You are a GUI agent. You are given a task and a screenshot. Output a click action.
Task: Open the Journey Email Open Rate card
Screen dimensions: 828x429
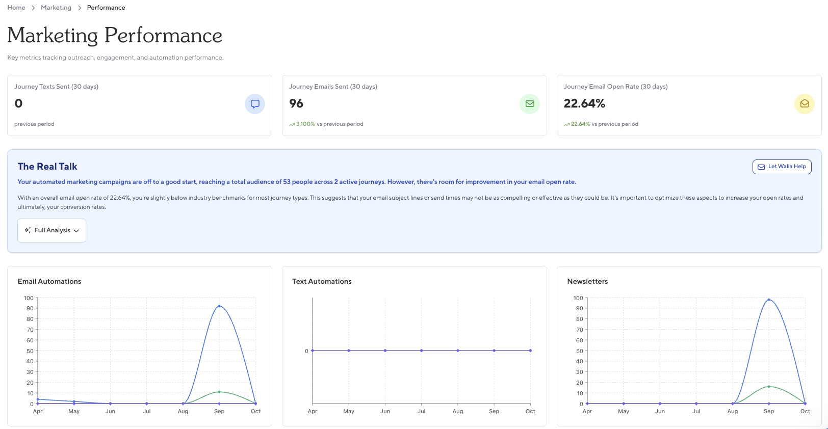tap(689, 105)
